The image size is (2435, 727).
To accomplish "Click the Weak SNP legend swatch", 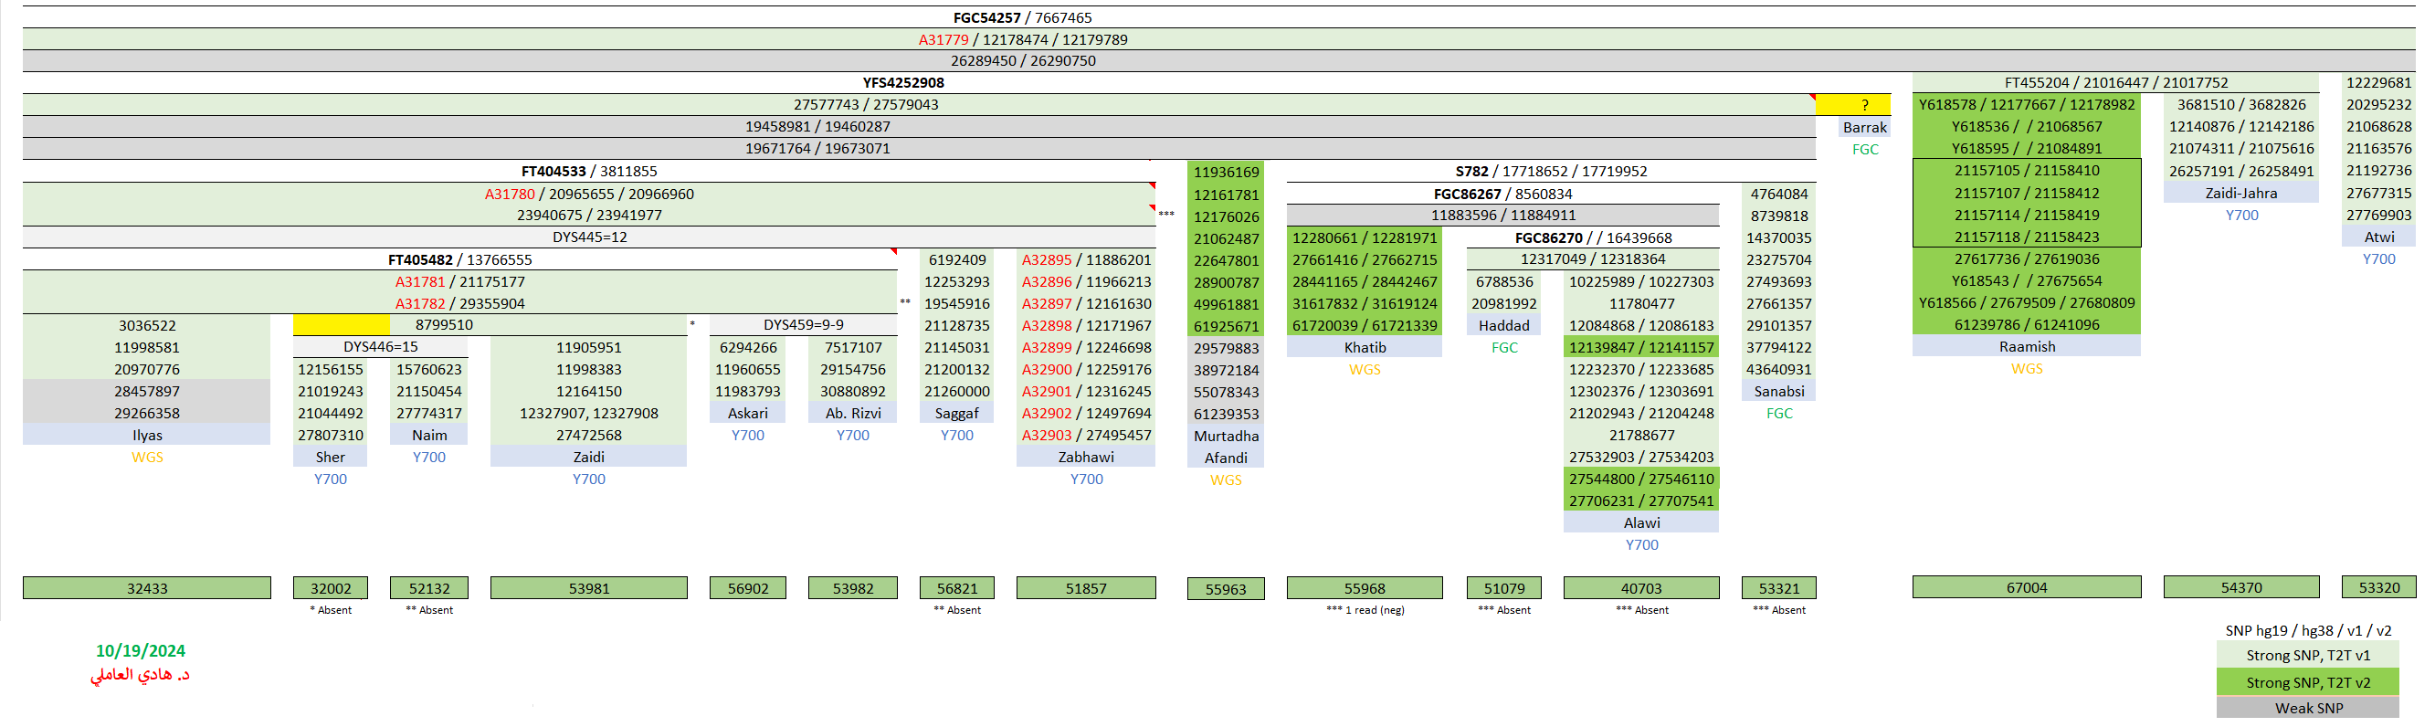I will (2306, 708).
